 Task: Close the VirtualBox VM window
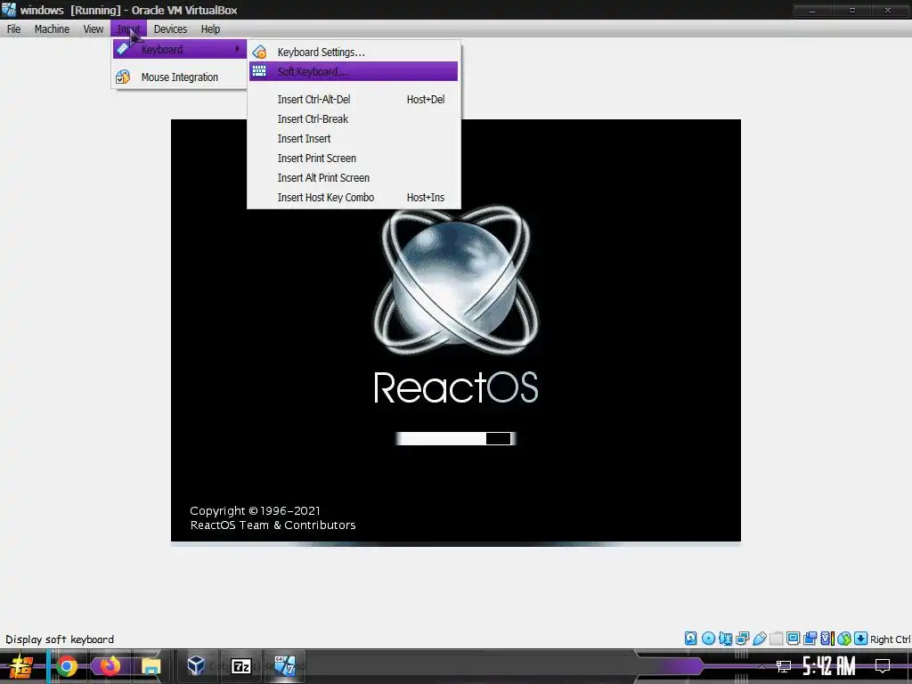point(888,10)
